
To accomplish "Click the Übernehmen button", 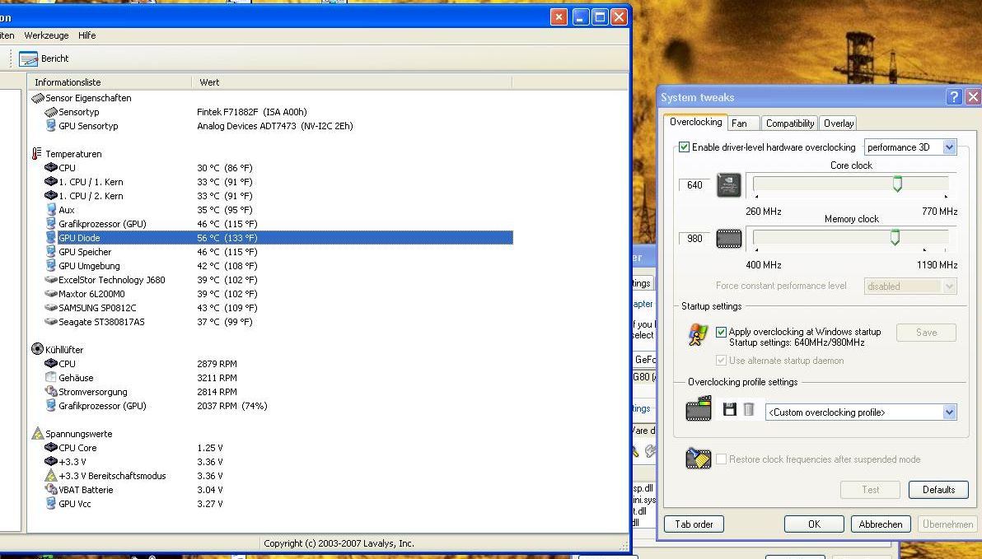I will 947,524.
